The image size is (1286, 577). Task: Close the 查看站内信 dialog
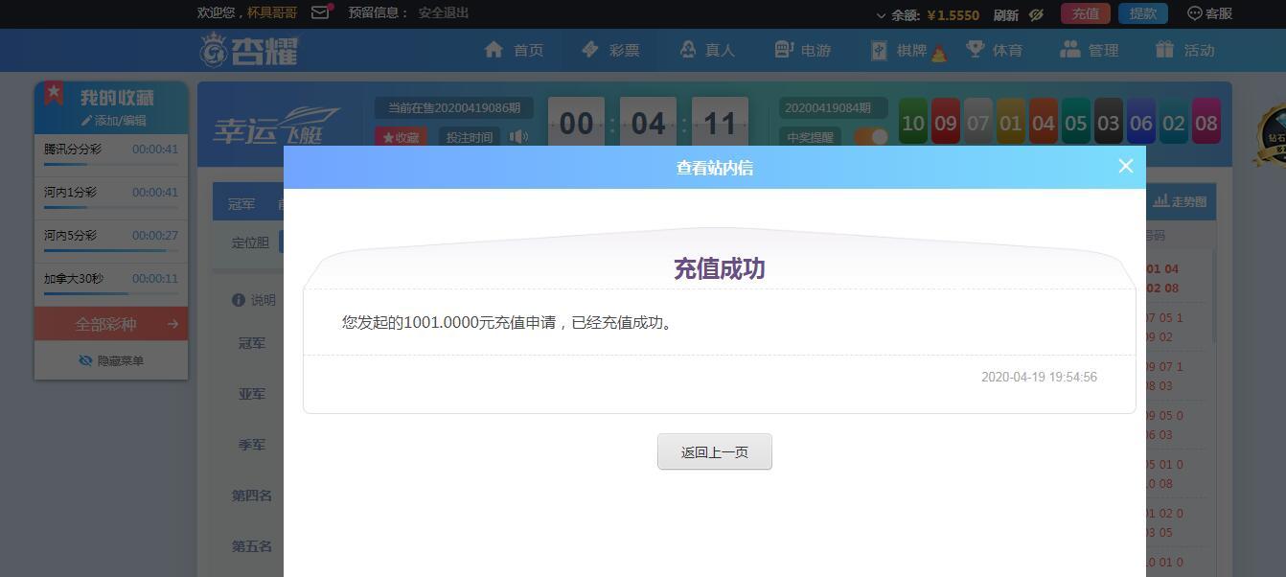click(1126, 166)
